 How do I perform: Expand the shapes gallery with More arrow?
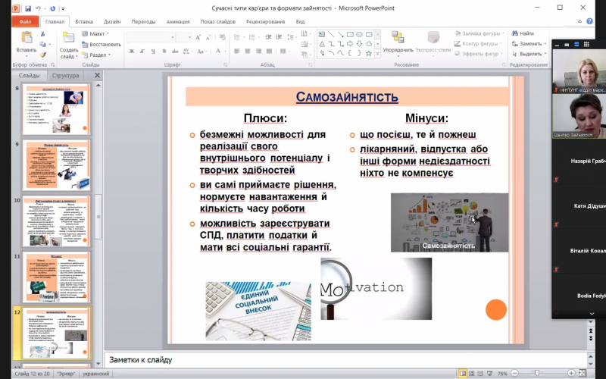[x=377, y=54]
